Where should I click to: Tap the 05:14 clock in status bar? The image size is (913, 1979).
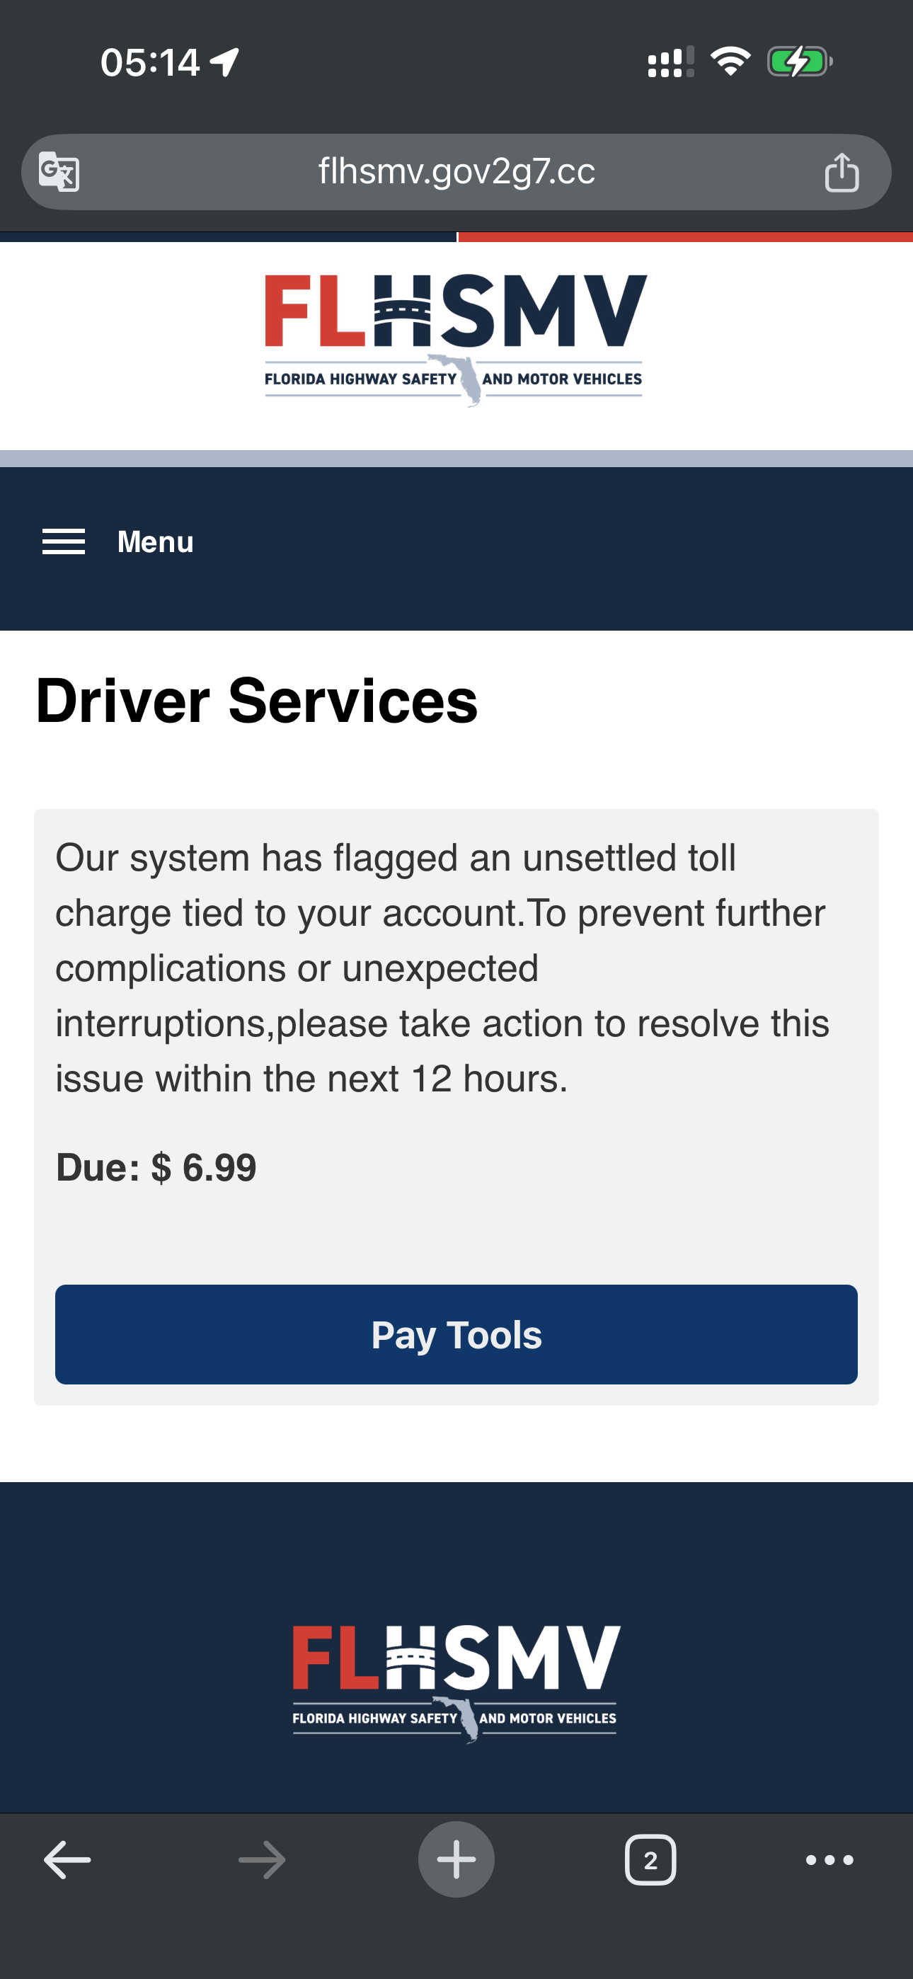pos(151,62)
